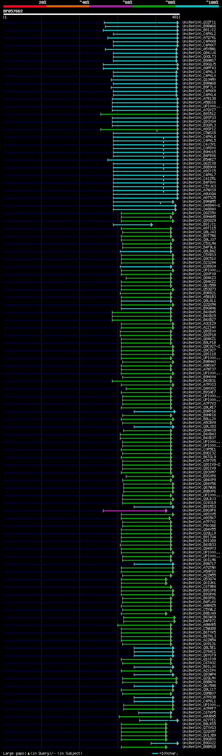Open hit UniRef100_Q3ZFI1
This screenshot has width=222, height=756.
click(199, 23)
